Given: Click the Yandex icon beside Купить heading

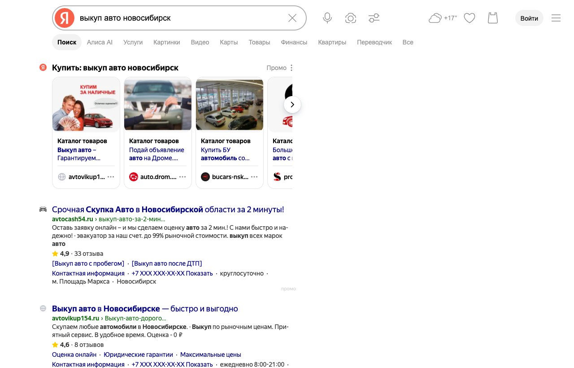Looking at the screenshot, I should pos(43,67).
